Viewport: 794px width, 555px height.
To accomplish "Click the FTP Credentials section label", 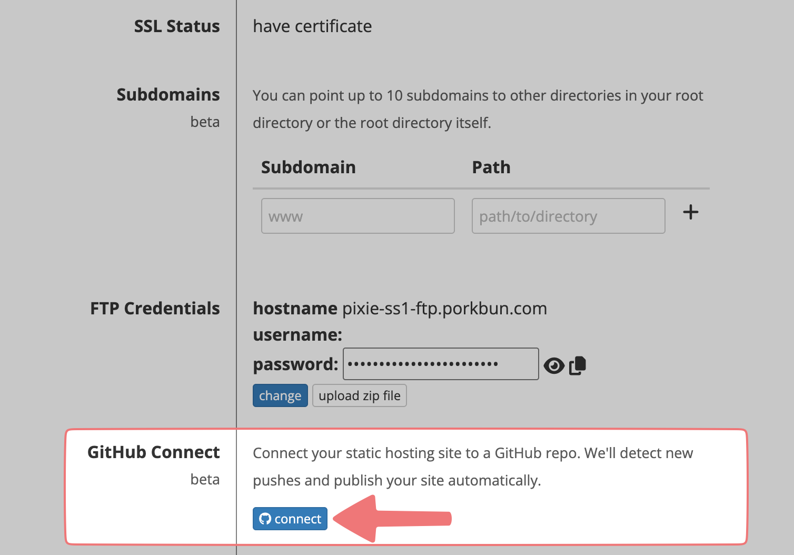I will tap(155, 309).
